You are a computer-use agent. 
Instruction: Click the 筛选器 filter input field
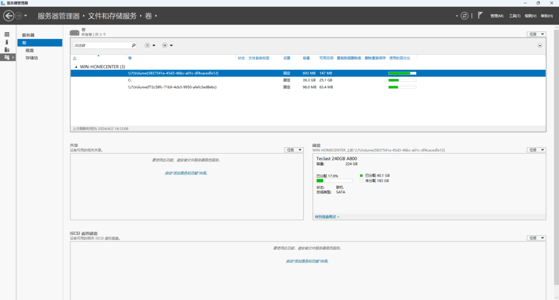pyautogui.click(x=102, y=45)
